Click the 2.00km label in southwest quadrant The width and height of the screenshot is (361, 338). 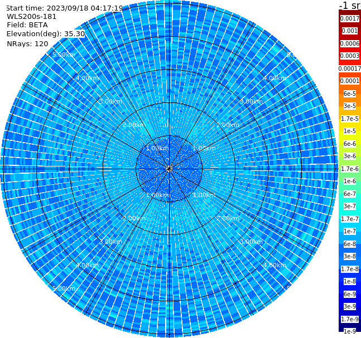point(134,218)
